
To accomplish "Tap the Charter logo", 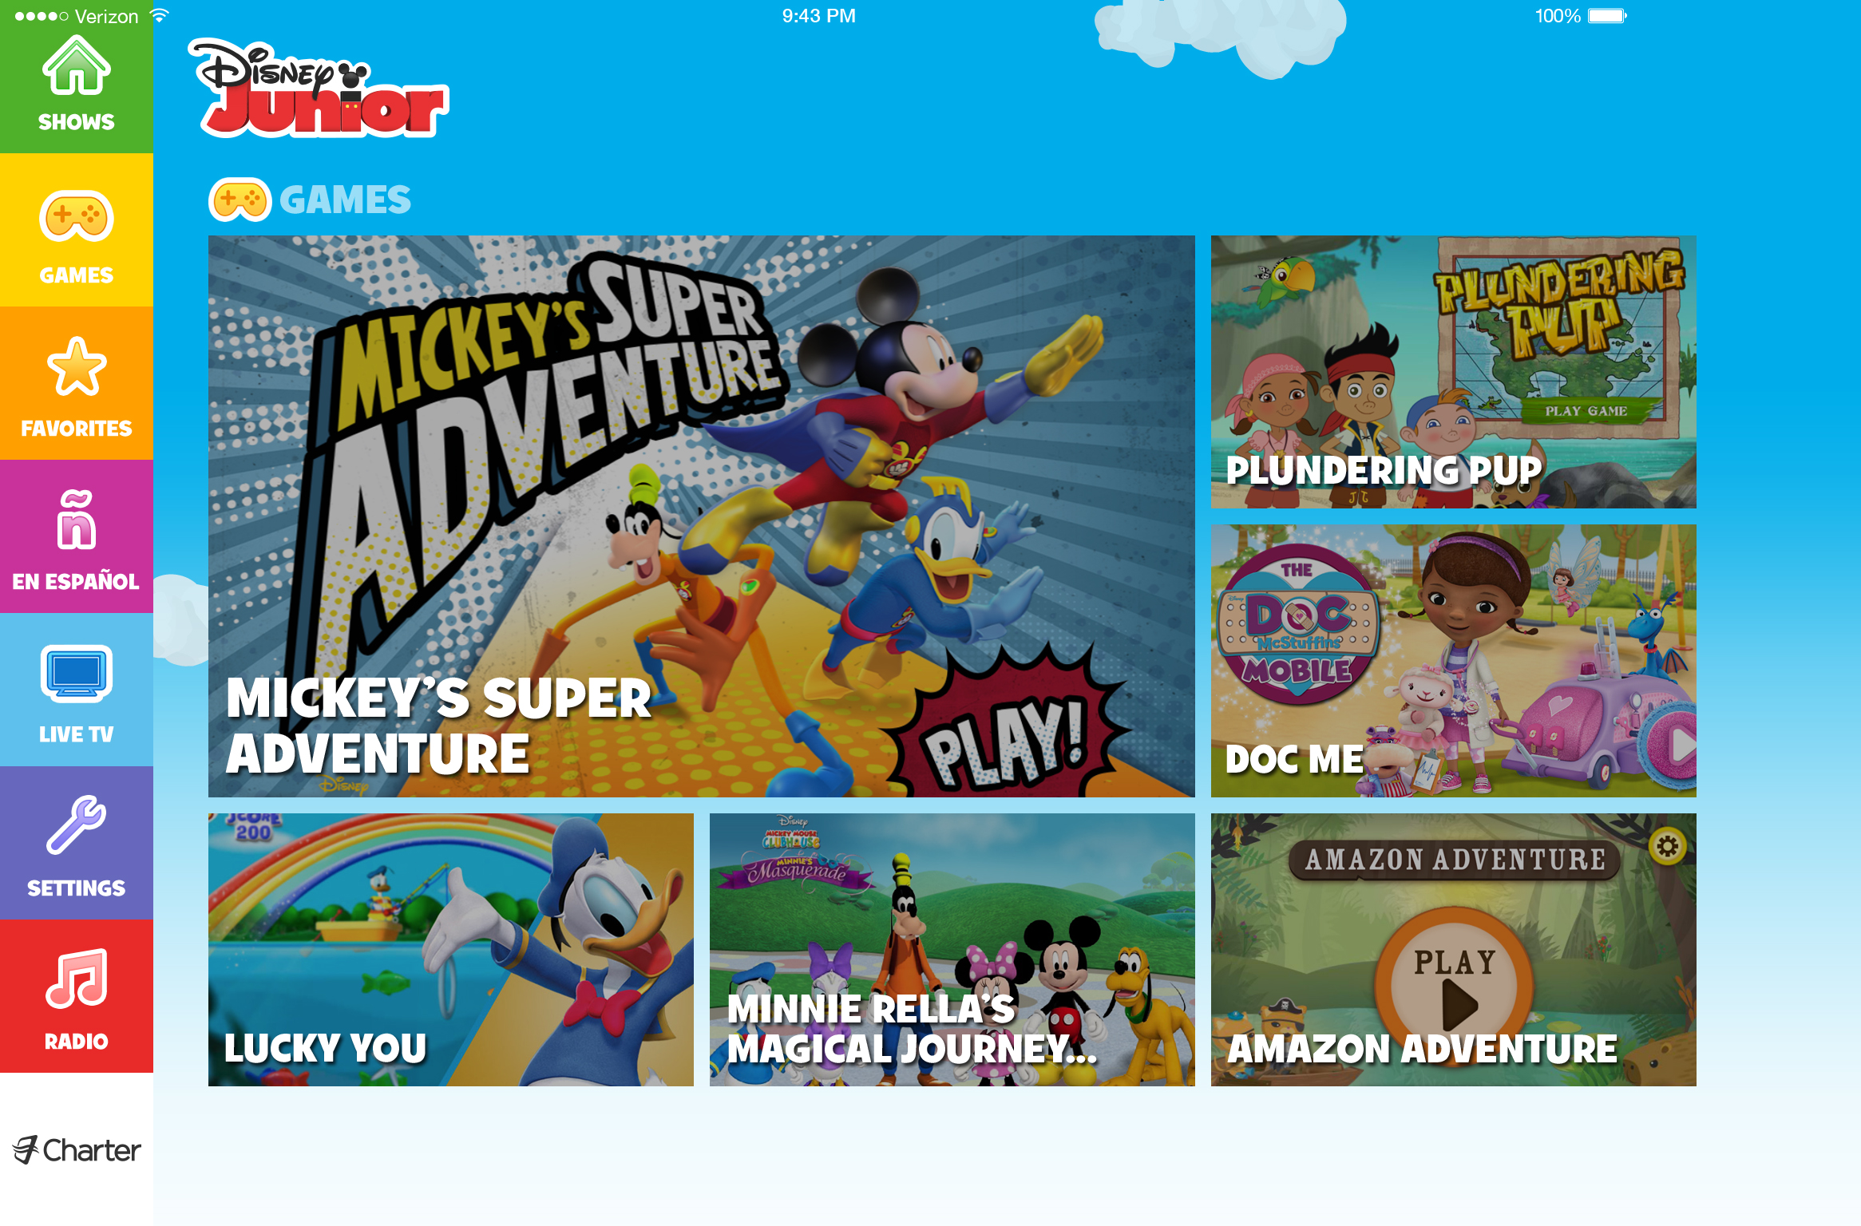I will [x=77, y=1150].
